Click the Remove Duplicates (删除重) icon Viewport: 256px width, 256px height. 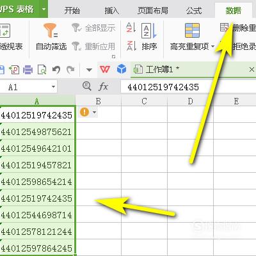pyautogui.click(x=225, y=28)
